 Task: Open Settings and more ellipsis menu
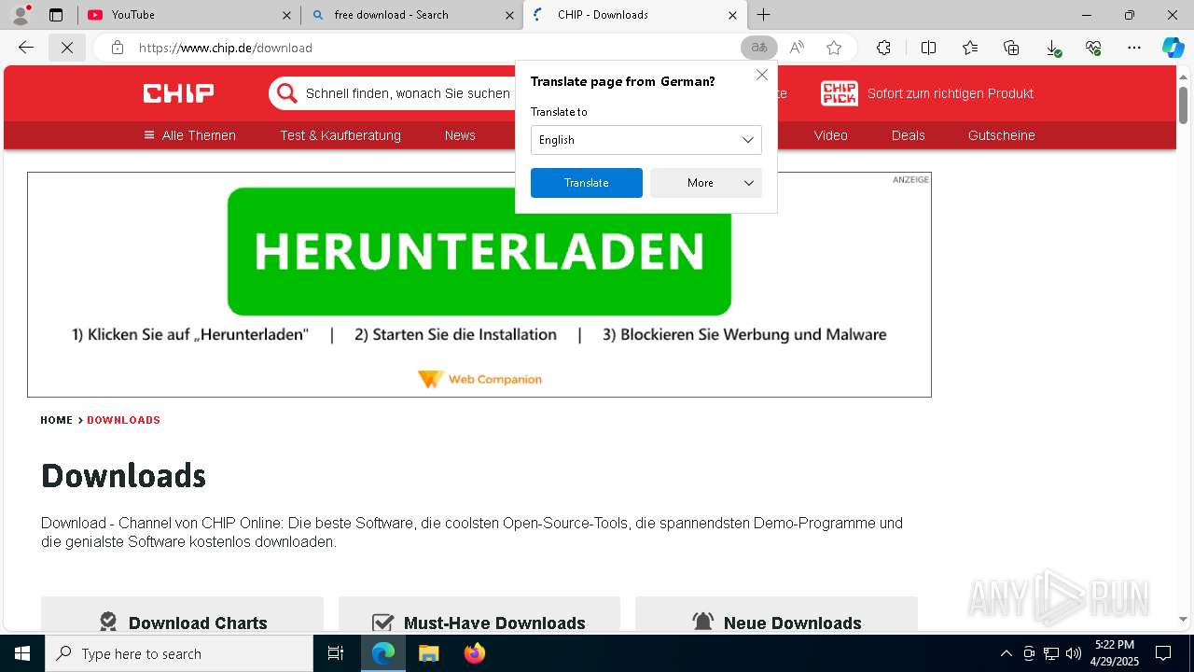[x=1134, y=48]
